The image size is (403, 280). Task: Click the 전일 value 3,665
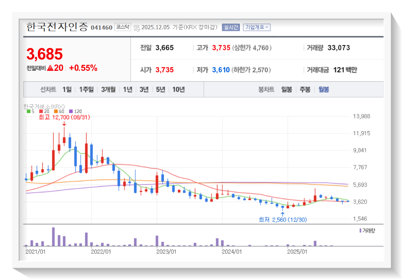click(x=165, y=48)
